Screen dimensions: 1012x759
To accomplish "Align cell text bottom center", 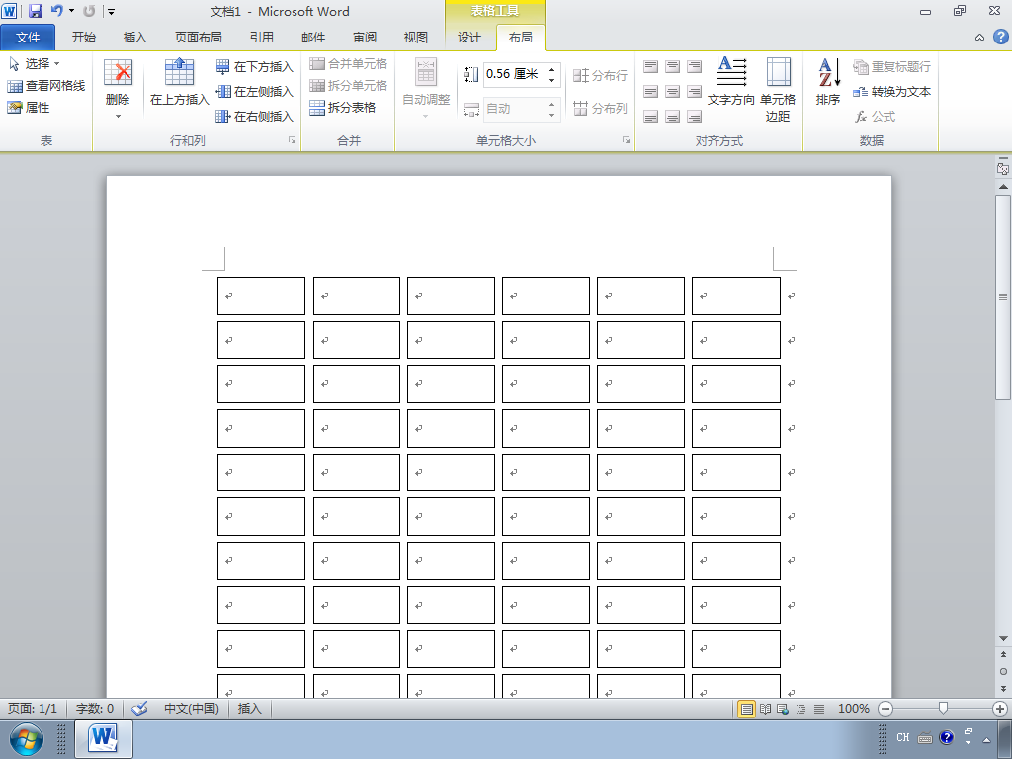I will coord(672,117).
